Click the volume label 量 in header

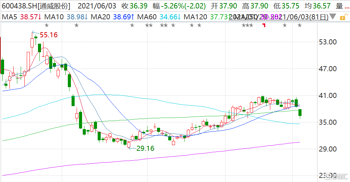click(x=339, y=6)
